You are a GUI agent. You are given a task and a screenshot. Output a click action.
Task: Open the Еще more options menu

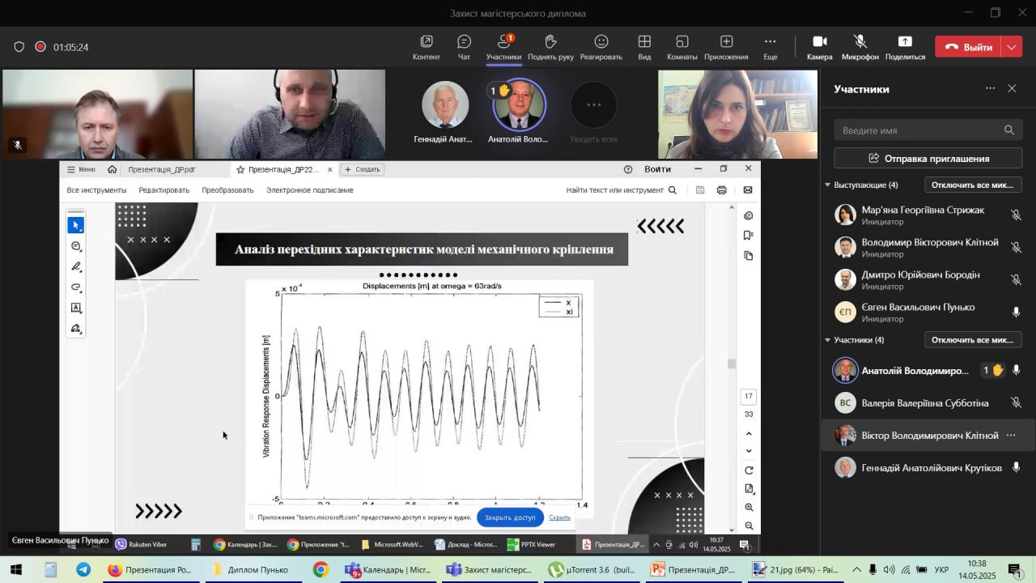click(x=770, y=47)
